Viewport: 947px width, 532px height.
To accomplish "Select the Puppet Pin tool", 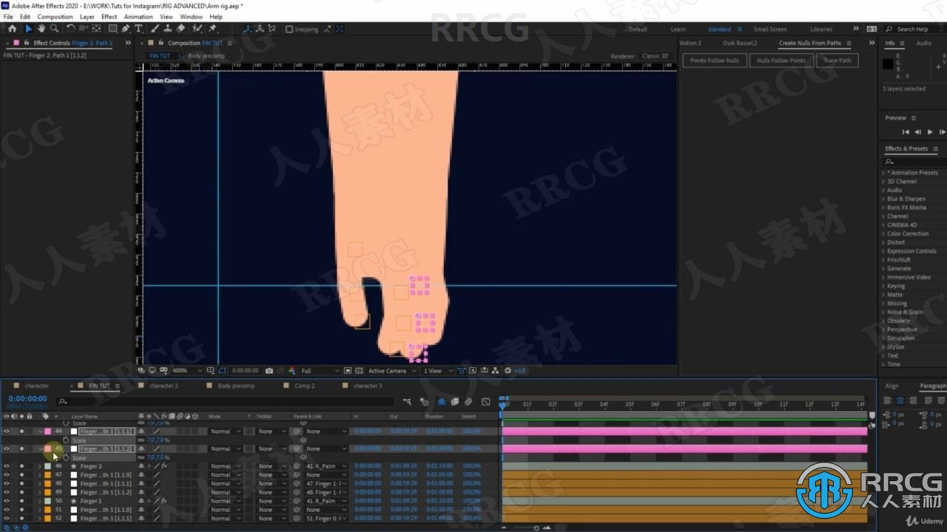I will pos(213,29).
